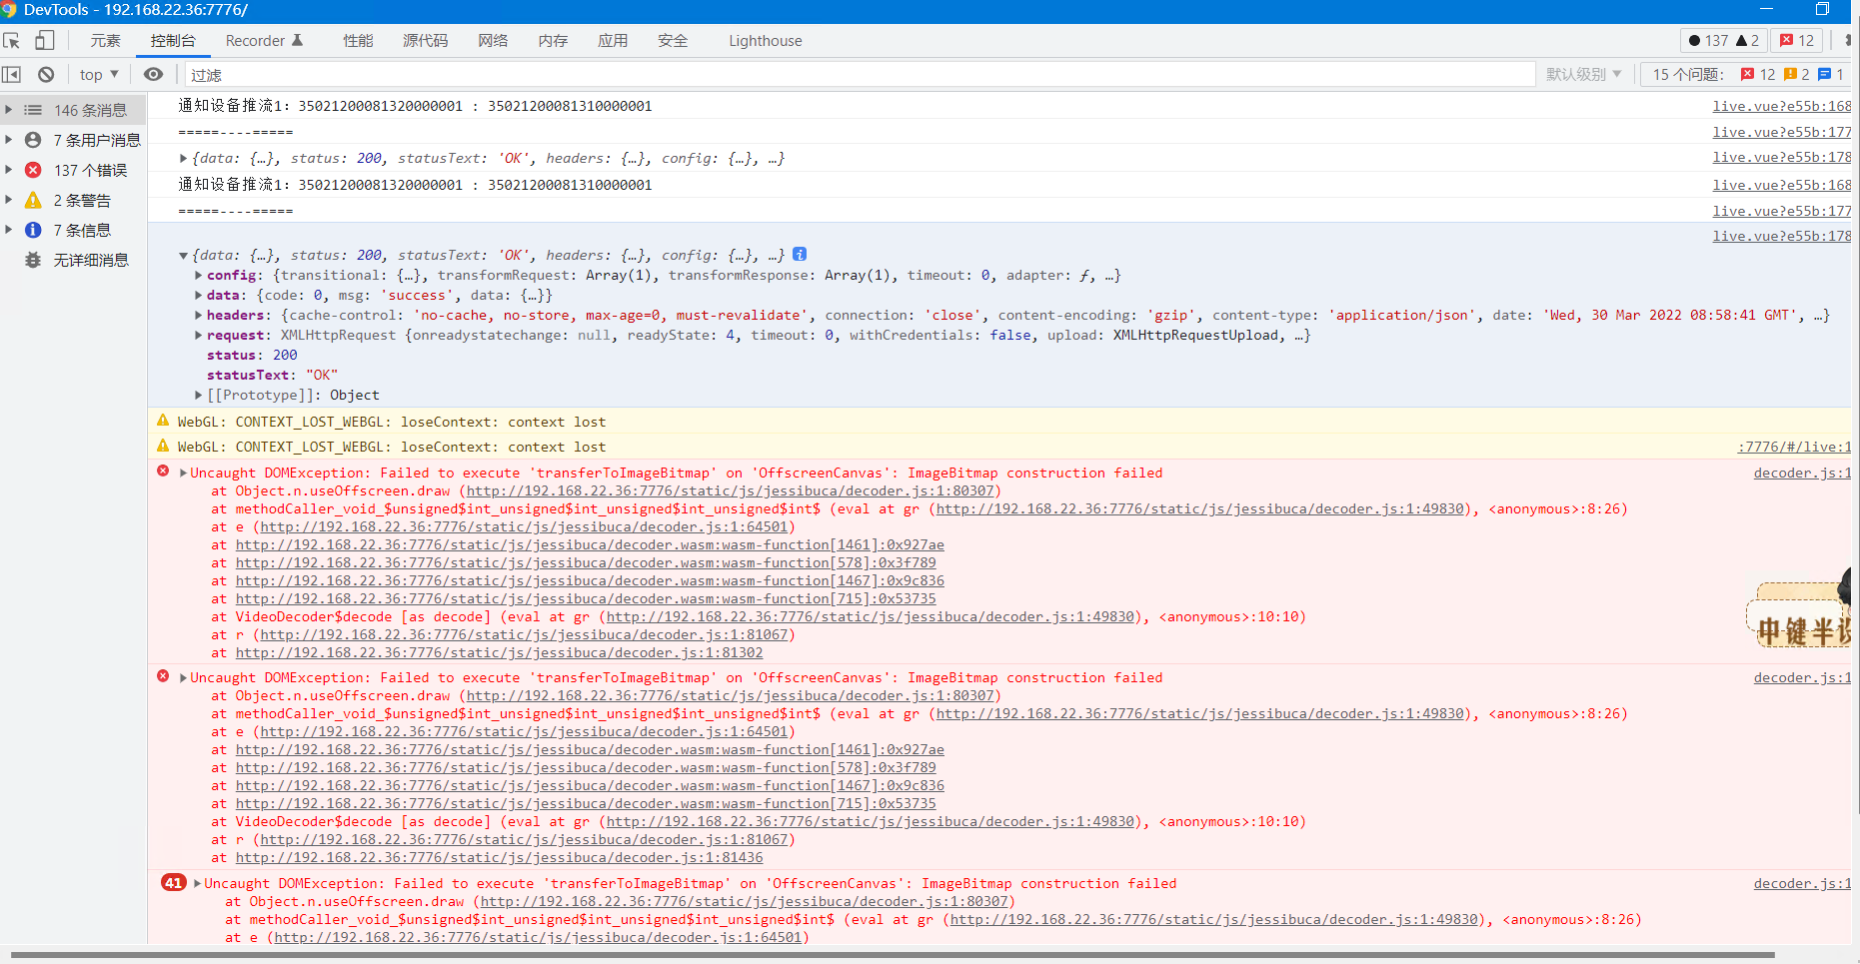This screenshot has width=1860, height=964.
Task: Open the live.vue?e55b:168 source link
Action: click(x=1781, y=106)
